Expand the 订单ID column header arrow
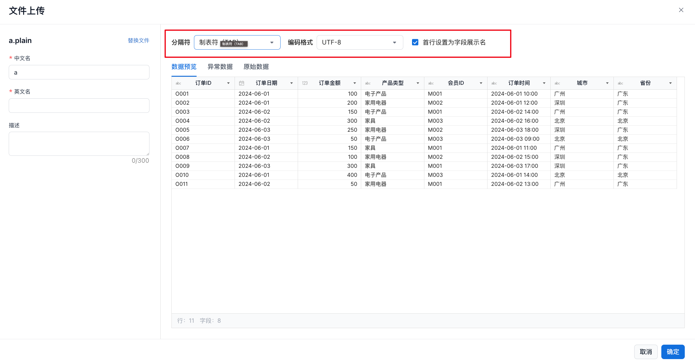The height and width of the screenshot is (363, 695). tap(228, 83)
